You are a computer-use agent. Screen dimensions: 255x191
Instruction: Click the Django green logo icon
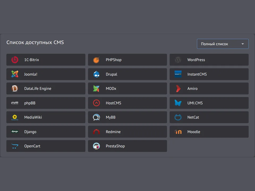tap(15, 131)
